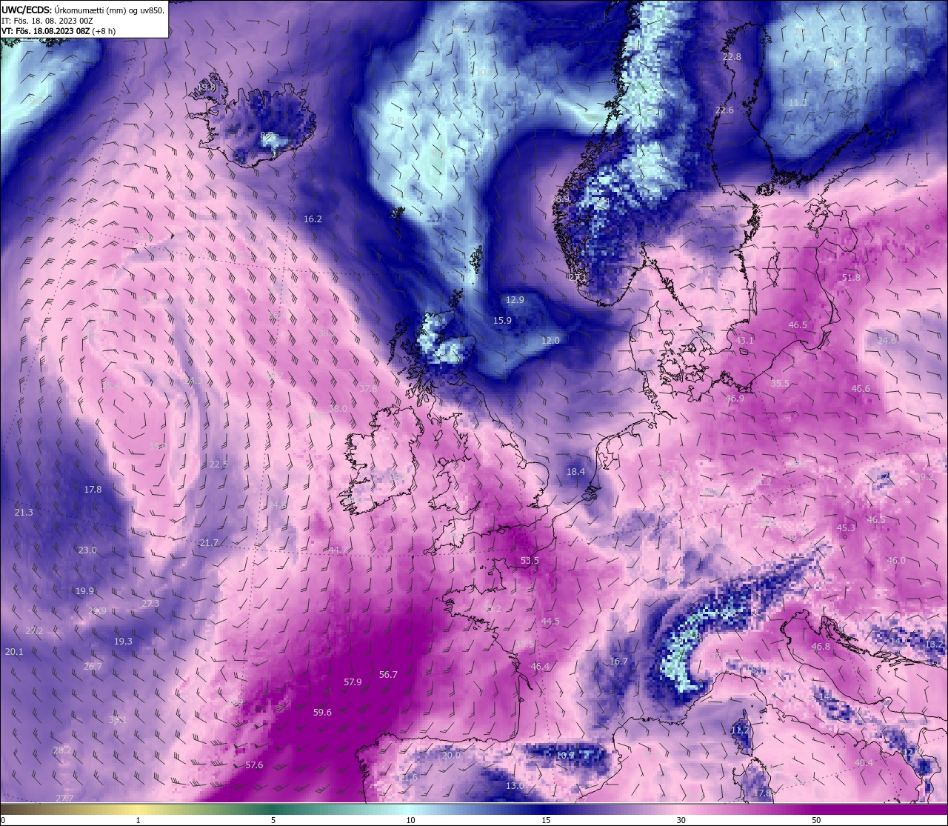Image resolution: width=948 pixels, height=826 pixels.
Task: Click the dark blue part of the color scale bar
Action: point(545,809)
